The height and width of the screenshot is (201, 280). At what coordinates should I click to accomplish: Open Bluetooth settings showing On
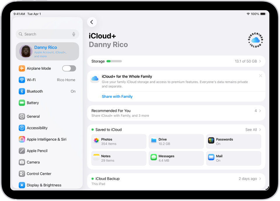47,91
